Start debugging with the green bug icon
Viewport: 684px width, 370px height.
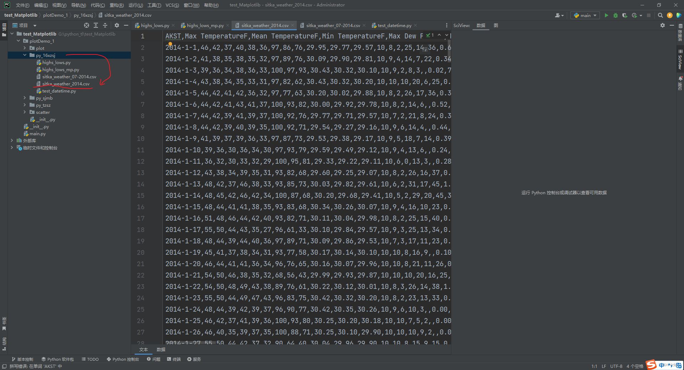click(615, 15)
